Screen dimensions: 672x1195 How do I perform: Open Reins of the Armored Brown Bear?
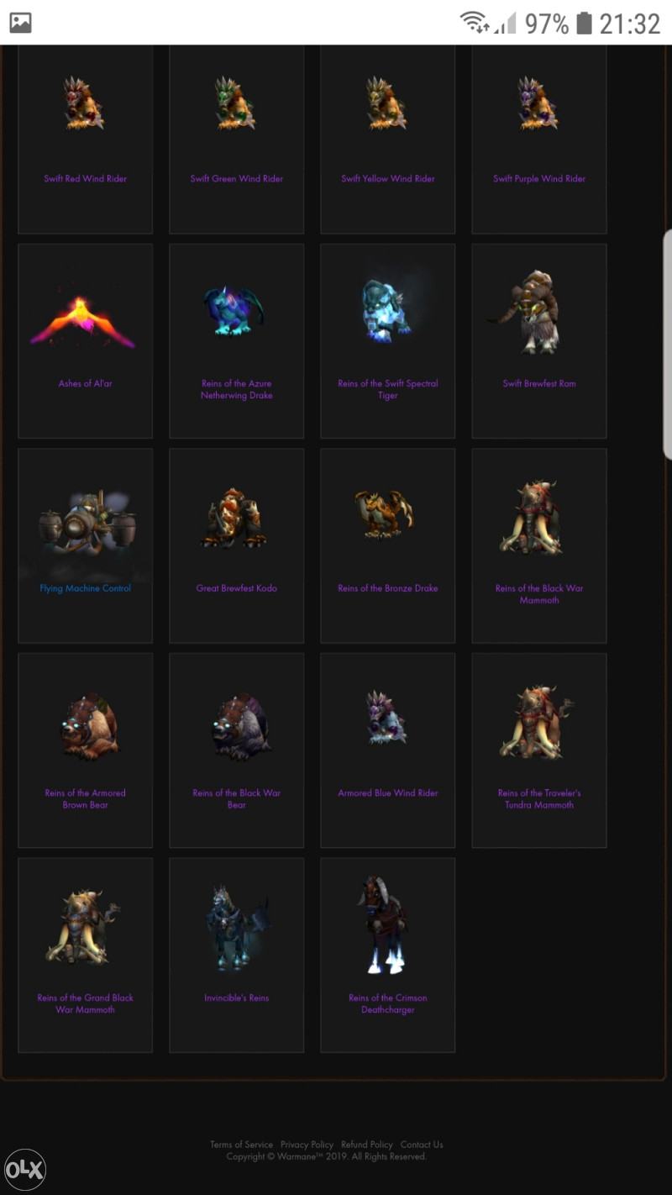point(86,798)
